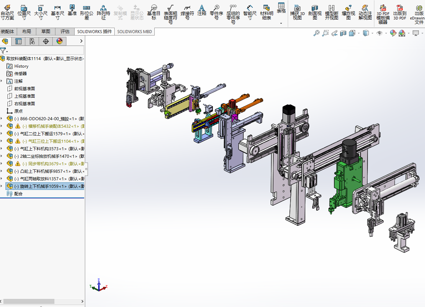Click the Zoom to Area icon

coord(325,33)
